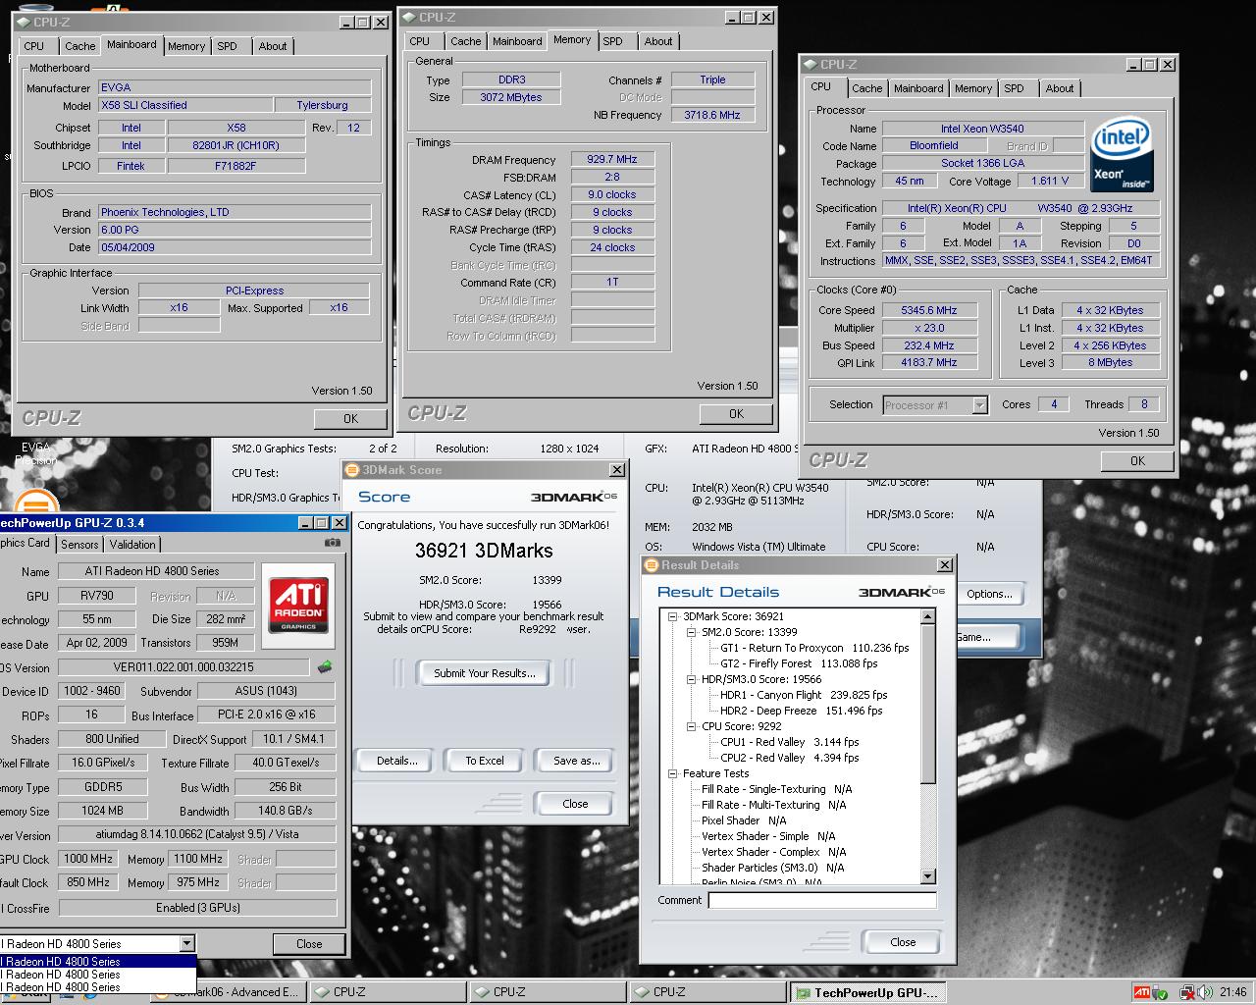Viewport: 1256px width, 1005px height.
Task: Click GPU-Z screenshot camera icon
Action: (333, 542)
